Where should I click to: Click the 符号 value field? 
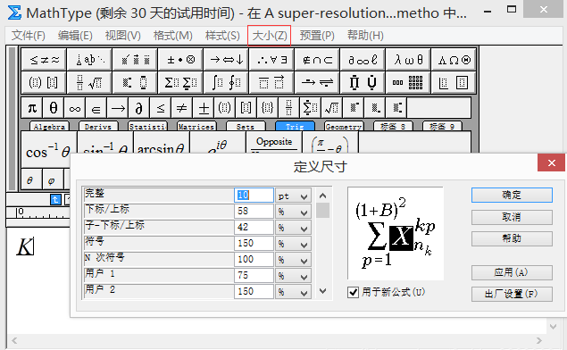tap(254, 244)
